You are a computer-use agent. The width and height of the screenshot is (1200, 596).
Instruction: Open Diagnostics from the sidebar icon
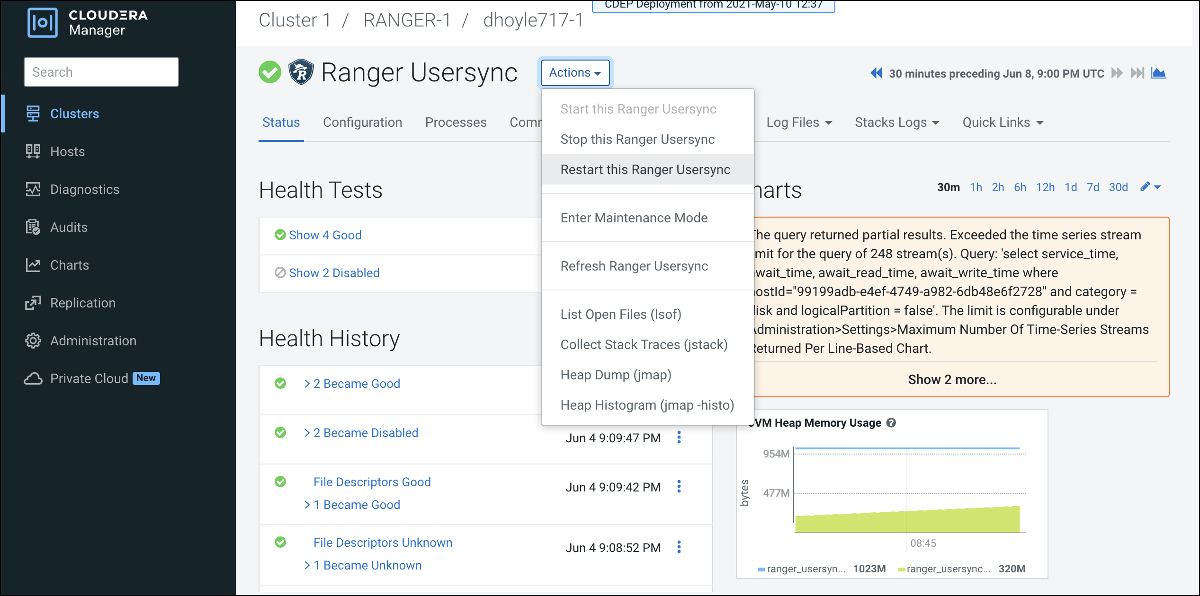click(x=33, y=189)
